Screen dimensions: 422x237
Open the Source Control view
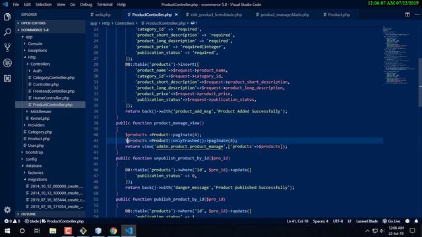click(7, 47)
